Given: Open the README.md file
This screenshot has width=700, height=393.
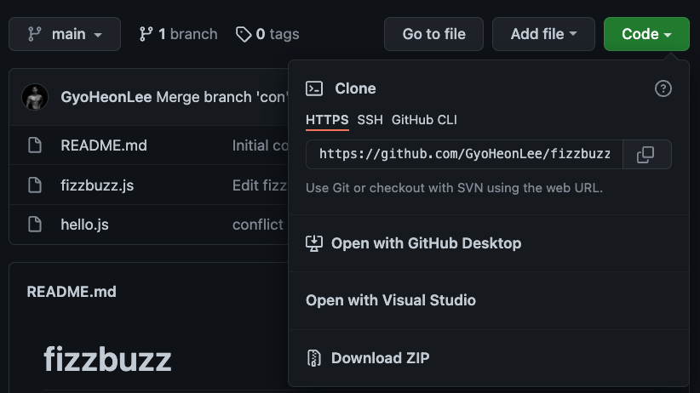Looking at the screenshot, I should (104, 145).
